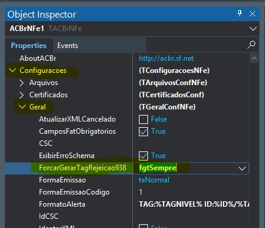
Task: Collapse the Configuracoes node
Action: click(13, 71)
